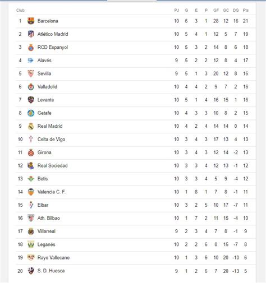This screenshot has width=266, height=283.
Task: Click the Club column header
Action: [20, 10]
